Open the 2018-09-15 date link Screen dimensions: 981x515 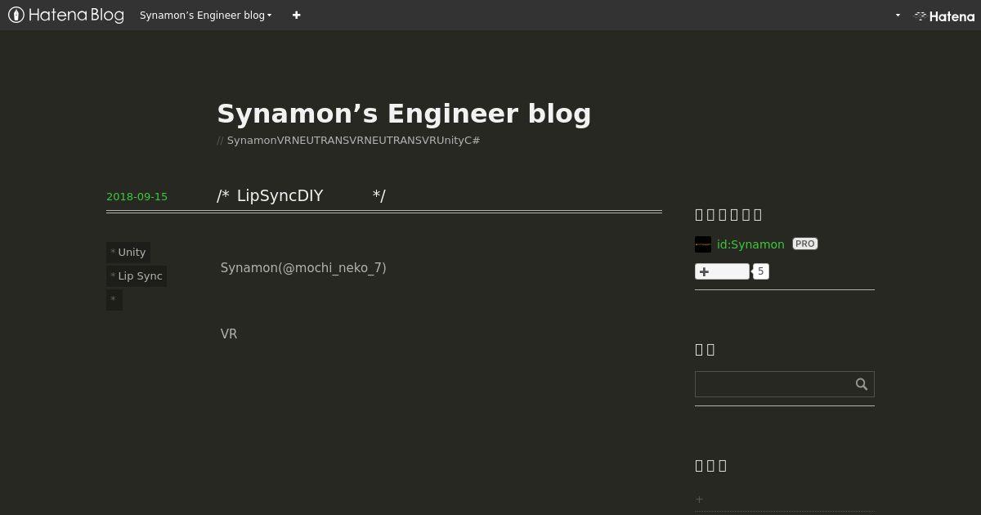[x=137, y=196]
